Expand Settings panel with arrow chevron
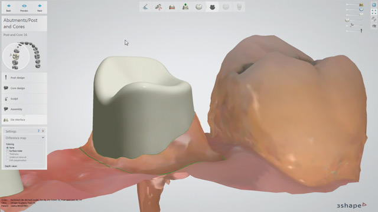Screen dimensions: 378x212 (43, 131)
